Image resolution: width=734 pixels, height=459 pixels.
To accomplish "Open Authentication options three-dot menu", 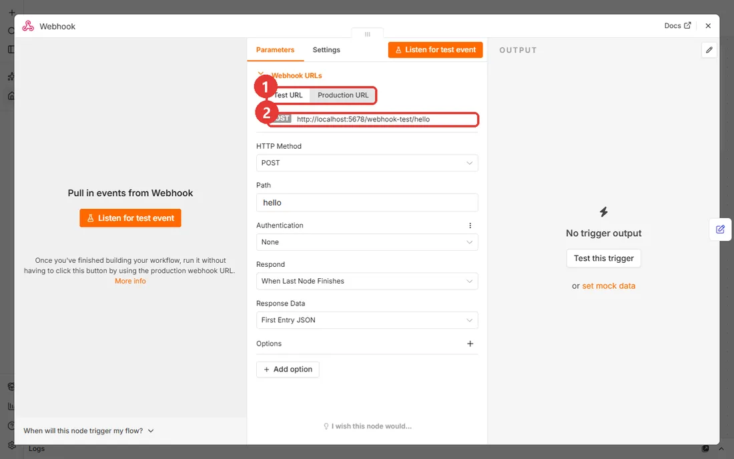I will click(470, 225).
